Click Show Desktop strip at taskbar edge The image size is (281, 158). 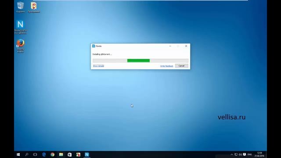[267, 154]
